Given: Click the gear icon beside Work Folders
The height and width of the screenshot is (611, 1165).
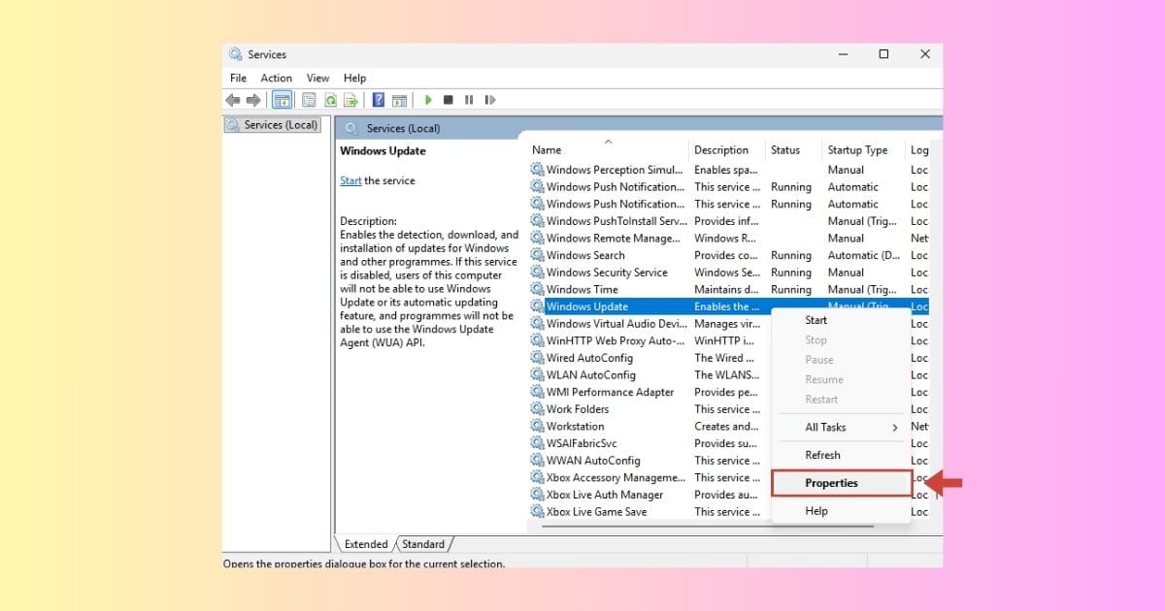Looking at the screenshot, I should click(537, 409).
